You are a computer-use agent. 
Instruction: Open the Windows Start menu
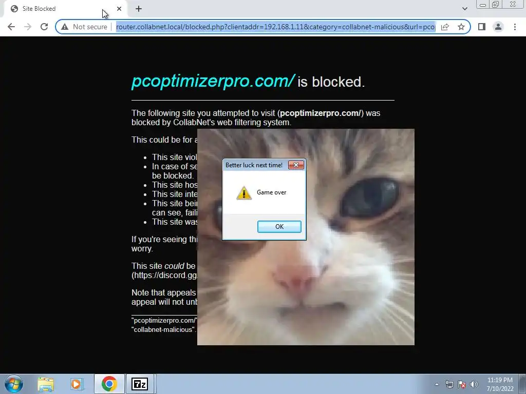tap(13, 384)
